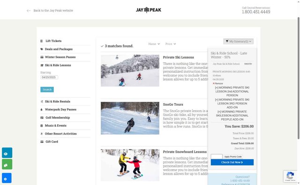Click the reCAPTCHA badge
Viewport: 300px width, 185px height.
290,176
